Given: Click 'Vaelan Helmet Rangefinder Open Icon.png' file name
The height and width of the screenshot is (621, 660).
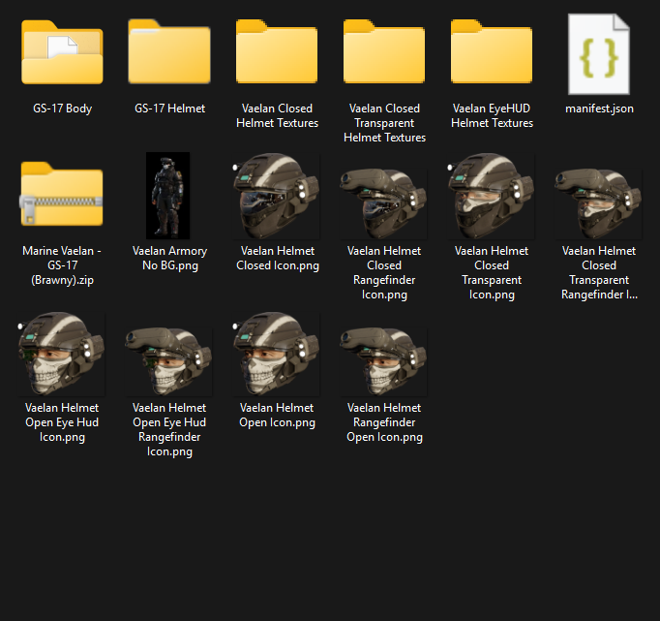Looking at the screenshot, I should (384, 422).
